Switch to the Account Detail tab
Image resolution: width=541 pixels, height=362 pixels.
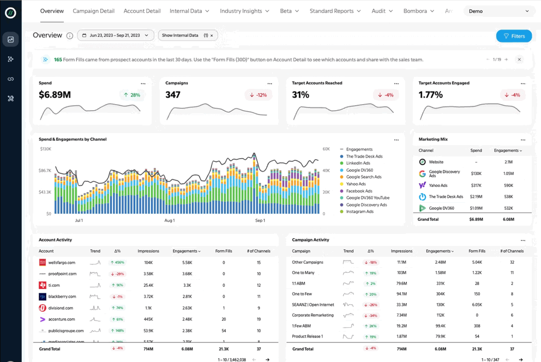pos(142,11)
